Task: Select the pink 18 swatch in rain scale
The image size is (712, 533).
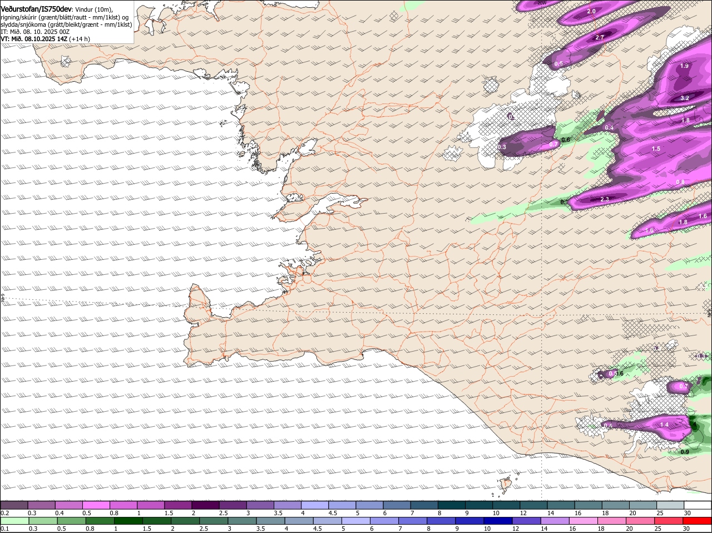Action: 612,520
